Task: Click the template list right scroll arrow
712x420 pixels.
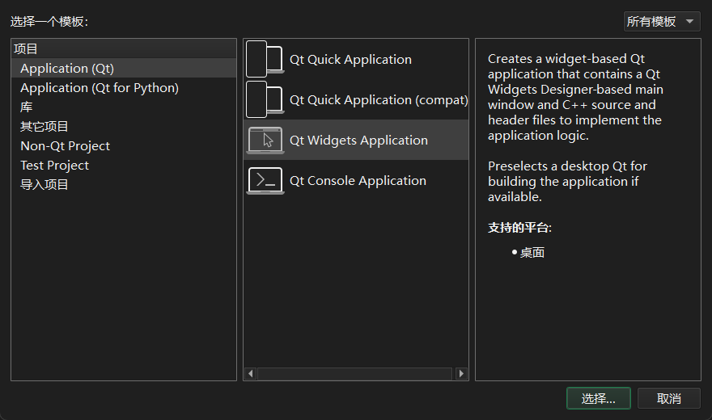Action: [461, 373]
